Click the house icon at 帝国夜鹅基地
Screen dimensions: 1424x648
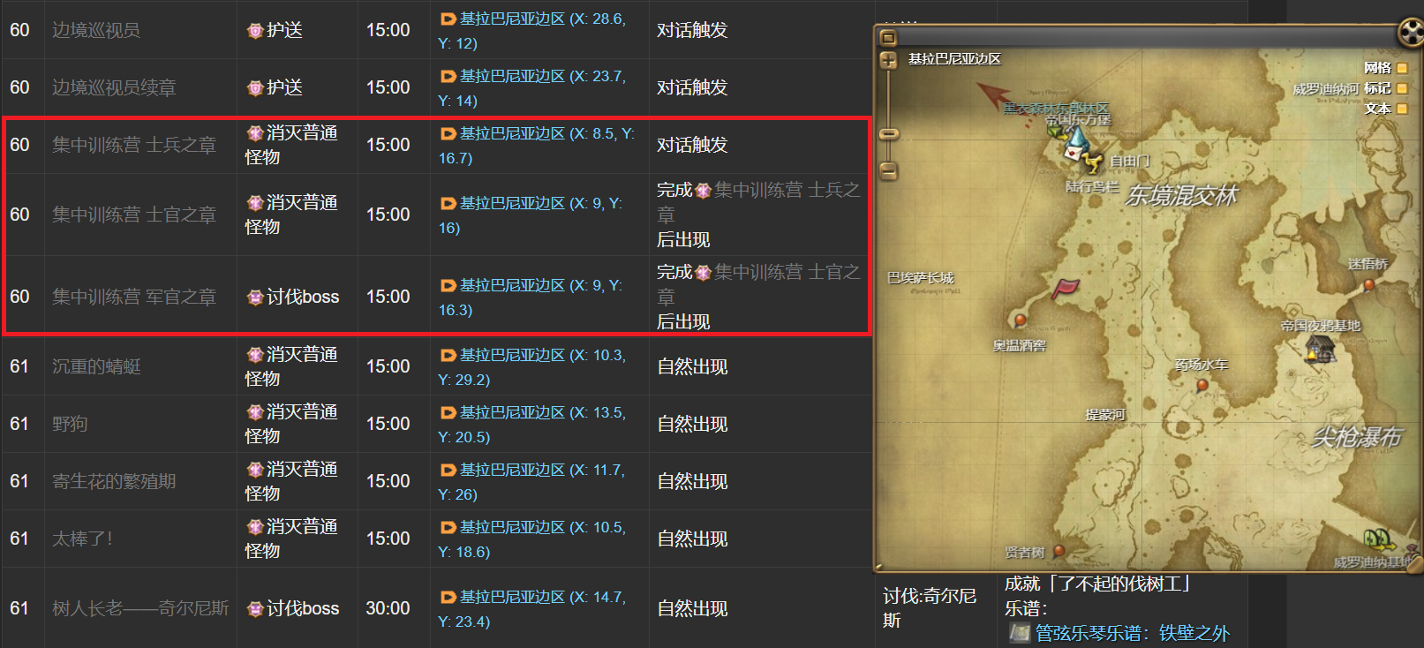(x=1320, y=349)
